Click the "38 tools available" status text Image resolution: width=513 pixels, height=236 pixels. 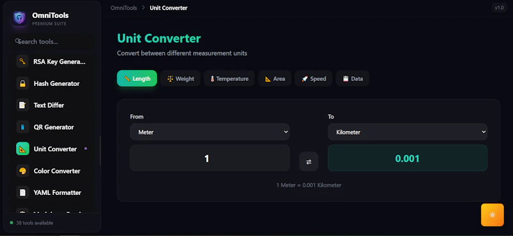point(35,223)
